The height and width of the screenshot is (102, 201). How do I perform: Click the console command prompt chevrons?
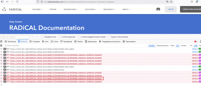(x=1, y=85)
